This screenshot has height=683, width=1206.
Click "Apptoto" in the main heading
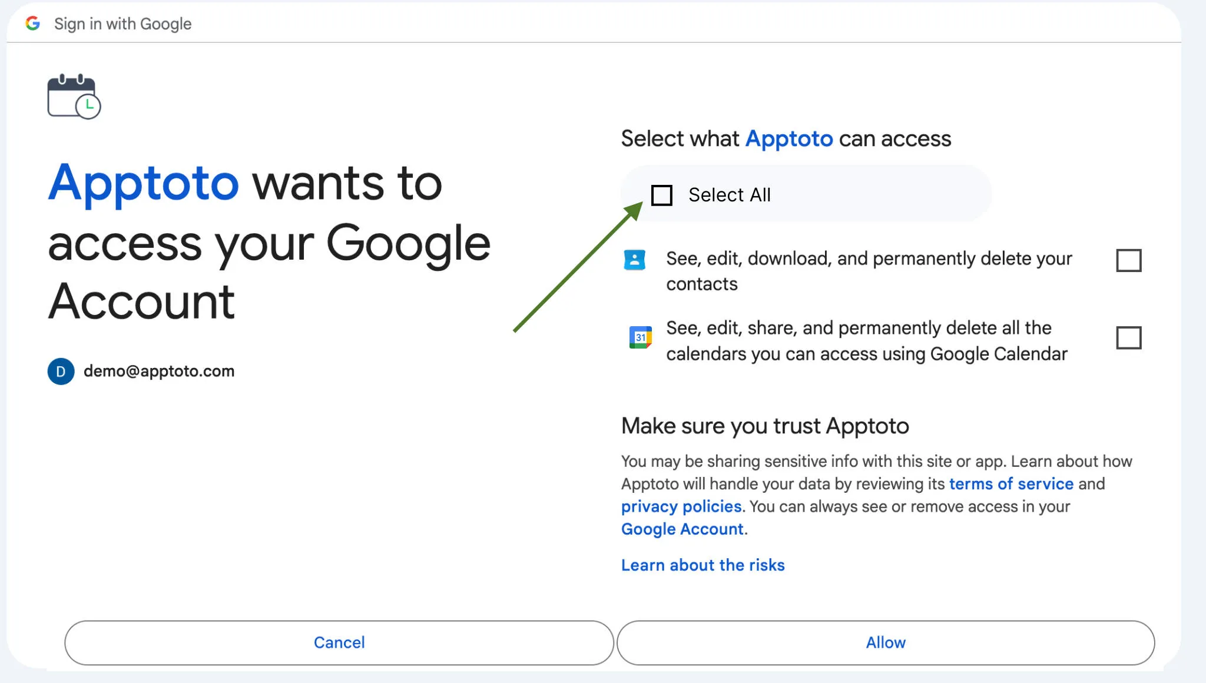coord(143,183)
